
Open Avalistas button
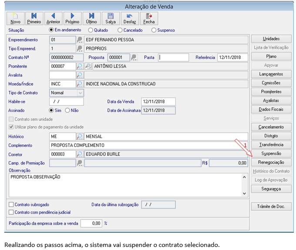point(271,101)
